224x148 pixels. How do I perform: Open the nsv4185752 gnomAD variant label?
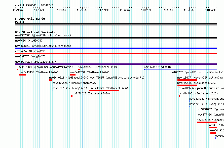tap(196, 72)
